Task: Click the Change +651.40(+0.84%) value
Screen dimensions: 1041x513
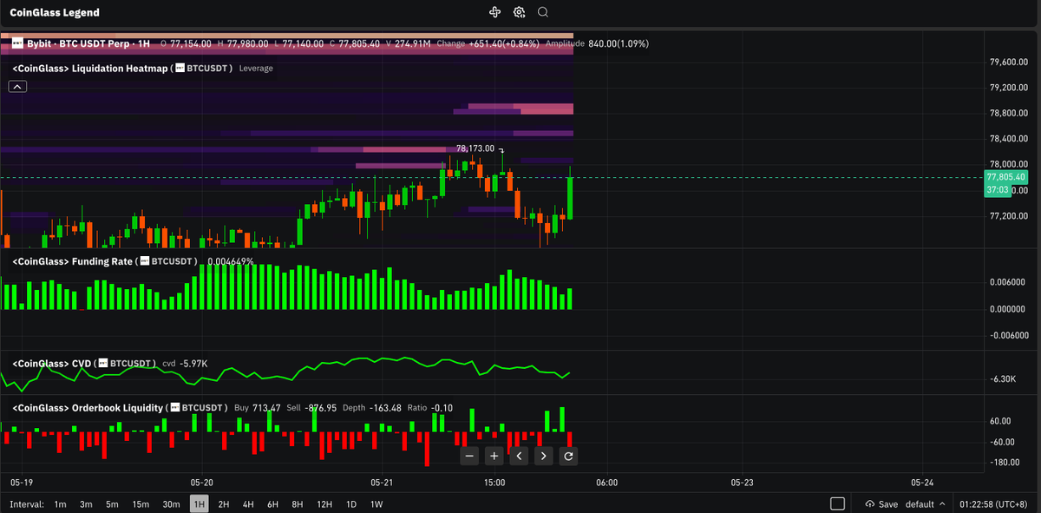Action: pyautogui.click(x=488, y=43)
